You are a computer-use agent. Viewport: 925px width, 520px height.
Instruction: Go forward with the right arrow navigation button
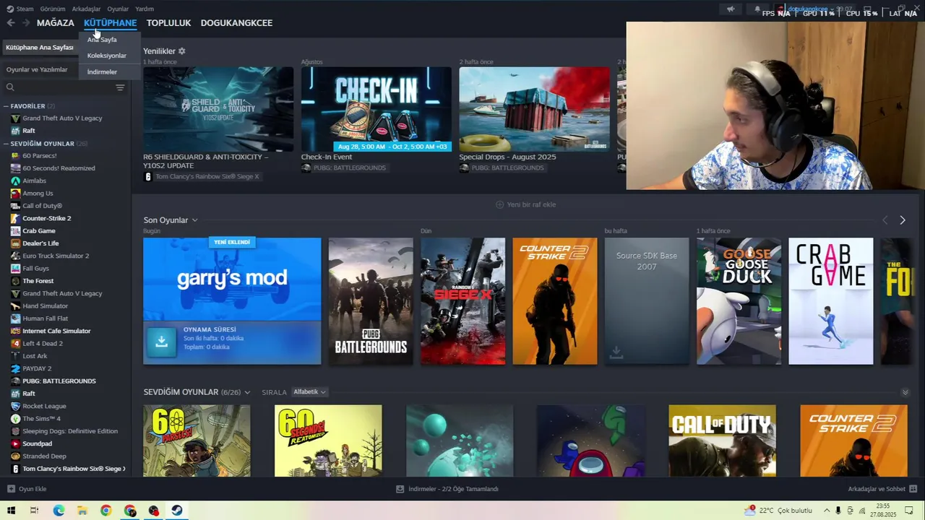[25, 23]
